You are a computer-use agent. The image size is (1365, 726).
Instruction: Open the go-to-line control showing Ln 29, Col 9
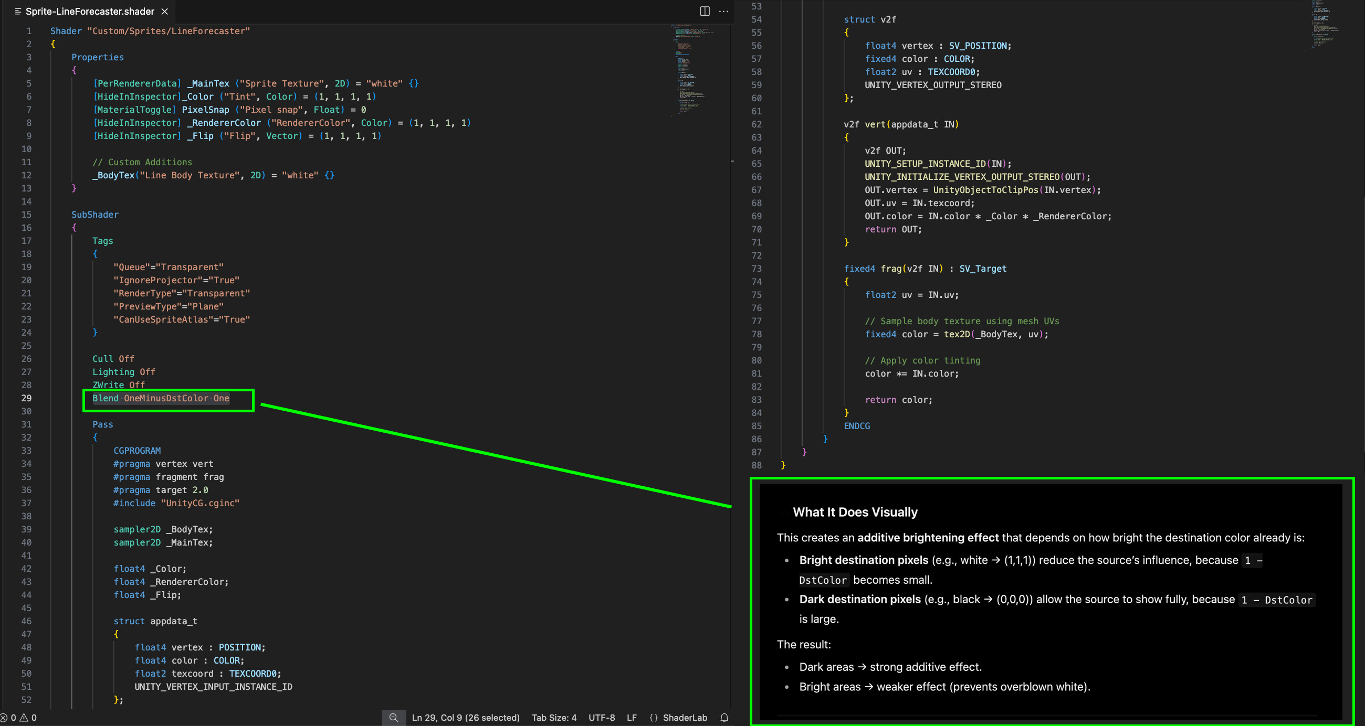pos(466,718)
